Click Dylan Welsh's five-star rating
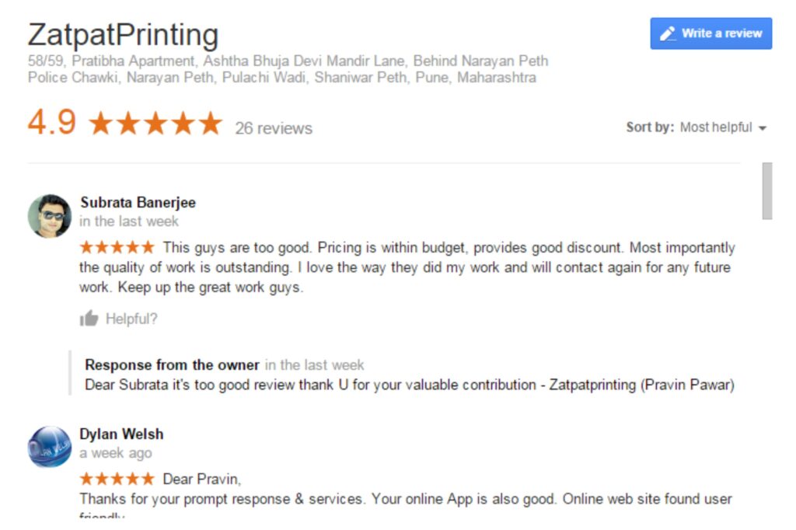 click(117, 479)
